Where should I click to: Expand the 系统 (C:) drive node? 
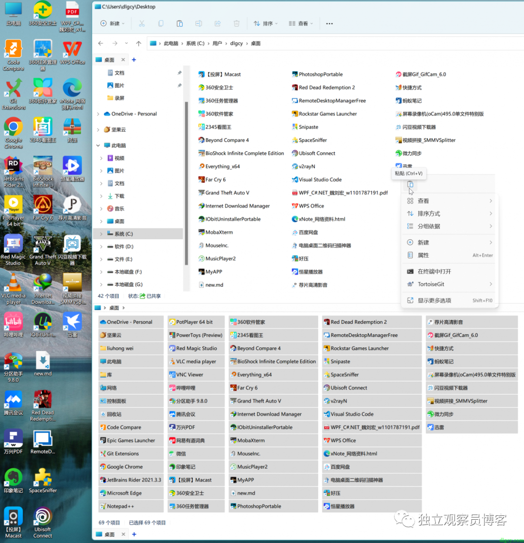(101, 234)
